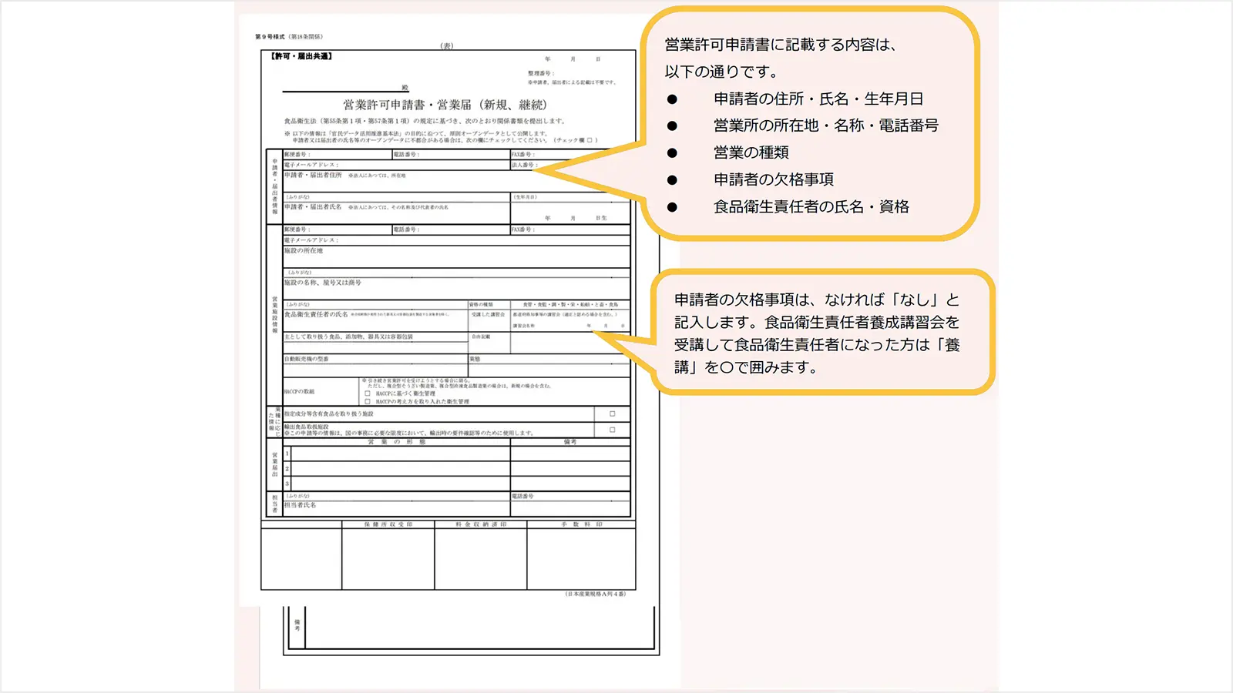The height and width of the screenshot is (693, 1233).
Task: Tick the 輸出食品取扱施設 checkbox
Action: (613, 430)
